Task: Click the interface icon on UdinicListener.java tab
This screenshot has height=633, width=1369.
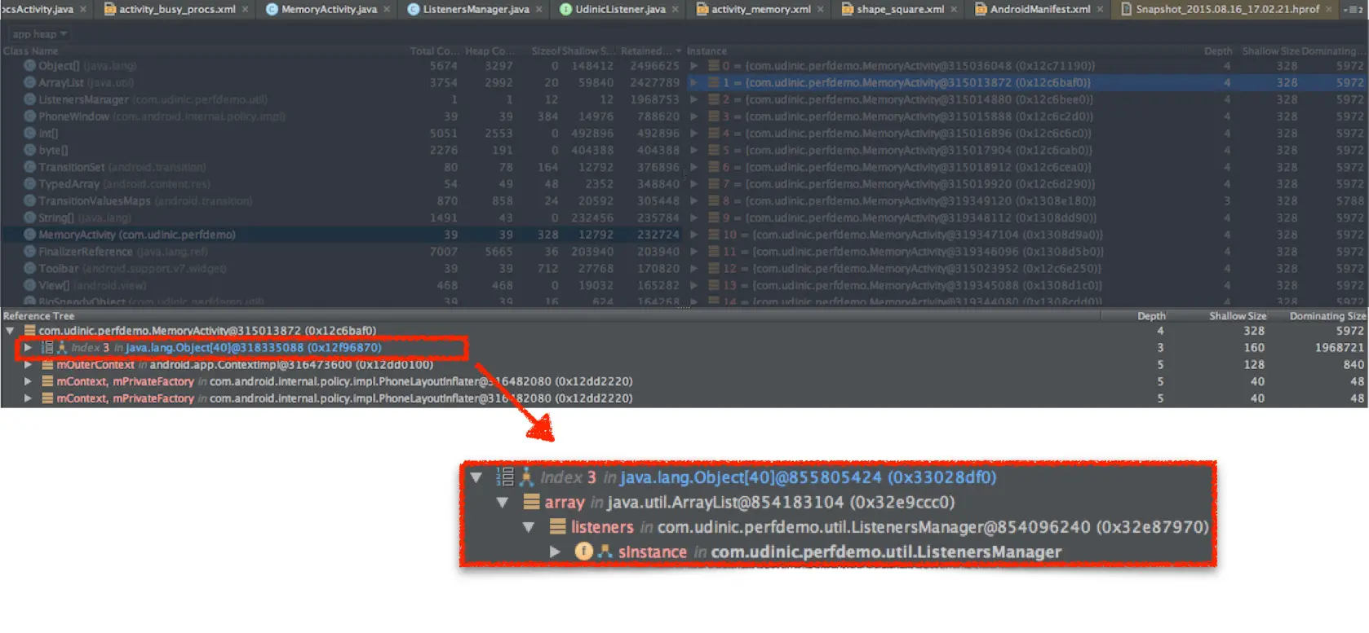Action: [x=565, y=9]
